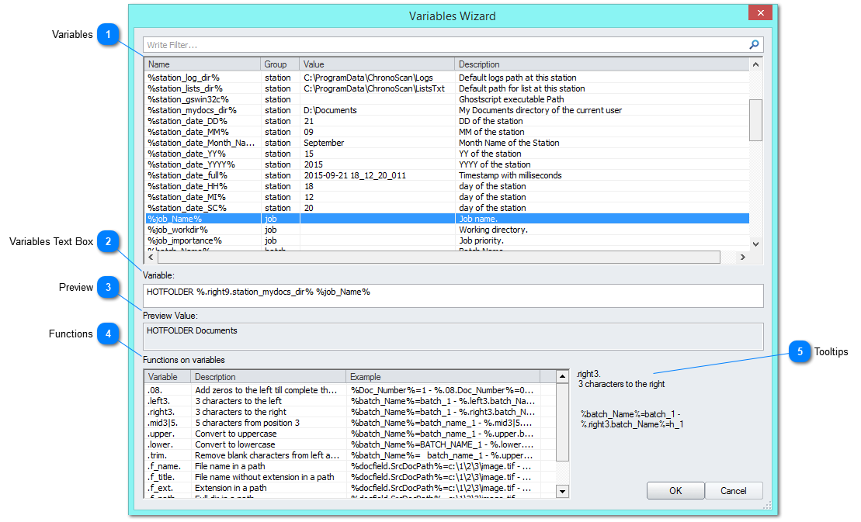Viewport: 861px width, 522px height.
Task: Click the search magnifier icon in filter bar
Action: tap(752, 44)
